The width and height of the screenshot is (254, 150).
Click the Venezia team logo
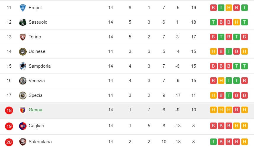pos(23,81)
